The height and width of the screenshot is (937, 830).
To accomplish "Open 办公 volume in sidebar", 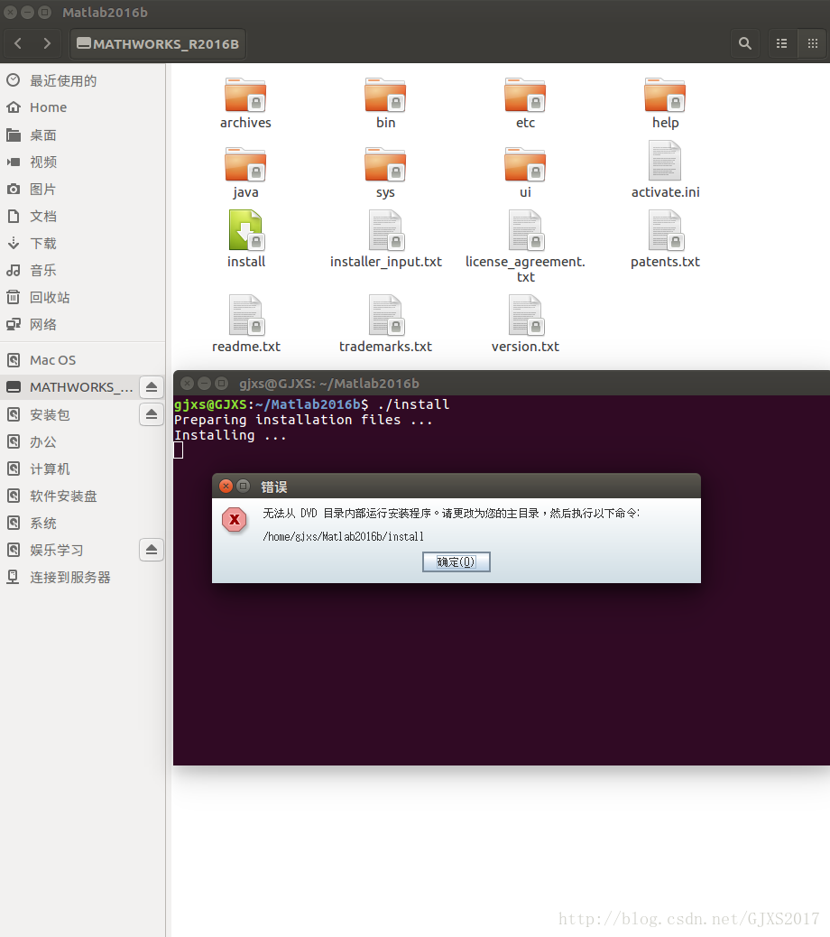I will point(82,442).
